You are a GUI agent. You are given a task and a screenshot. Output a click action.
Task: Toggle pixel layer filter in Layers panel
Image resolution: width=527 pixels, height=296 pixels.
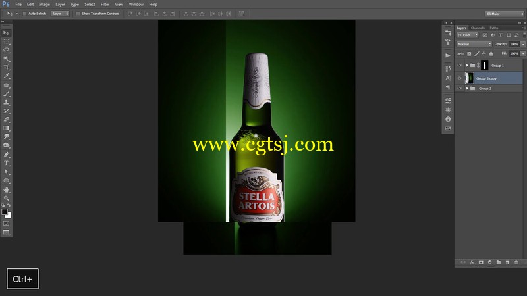click(485, 36)
